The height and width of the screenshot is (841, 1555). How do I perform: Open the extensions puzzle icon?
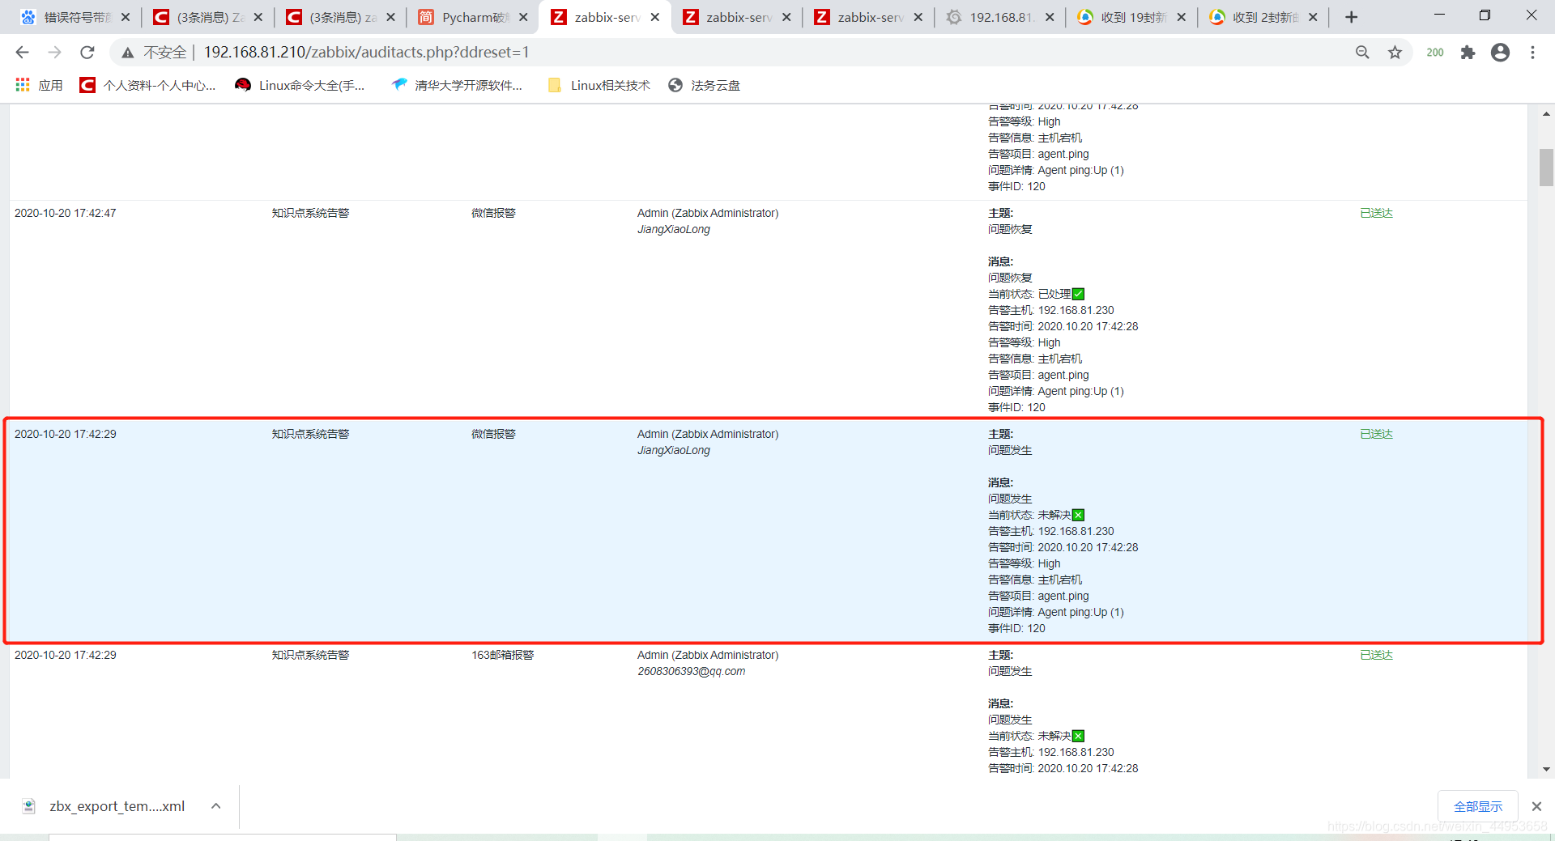1468,52
